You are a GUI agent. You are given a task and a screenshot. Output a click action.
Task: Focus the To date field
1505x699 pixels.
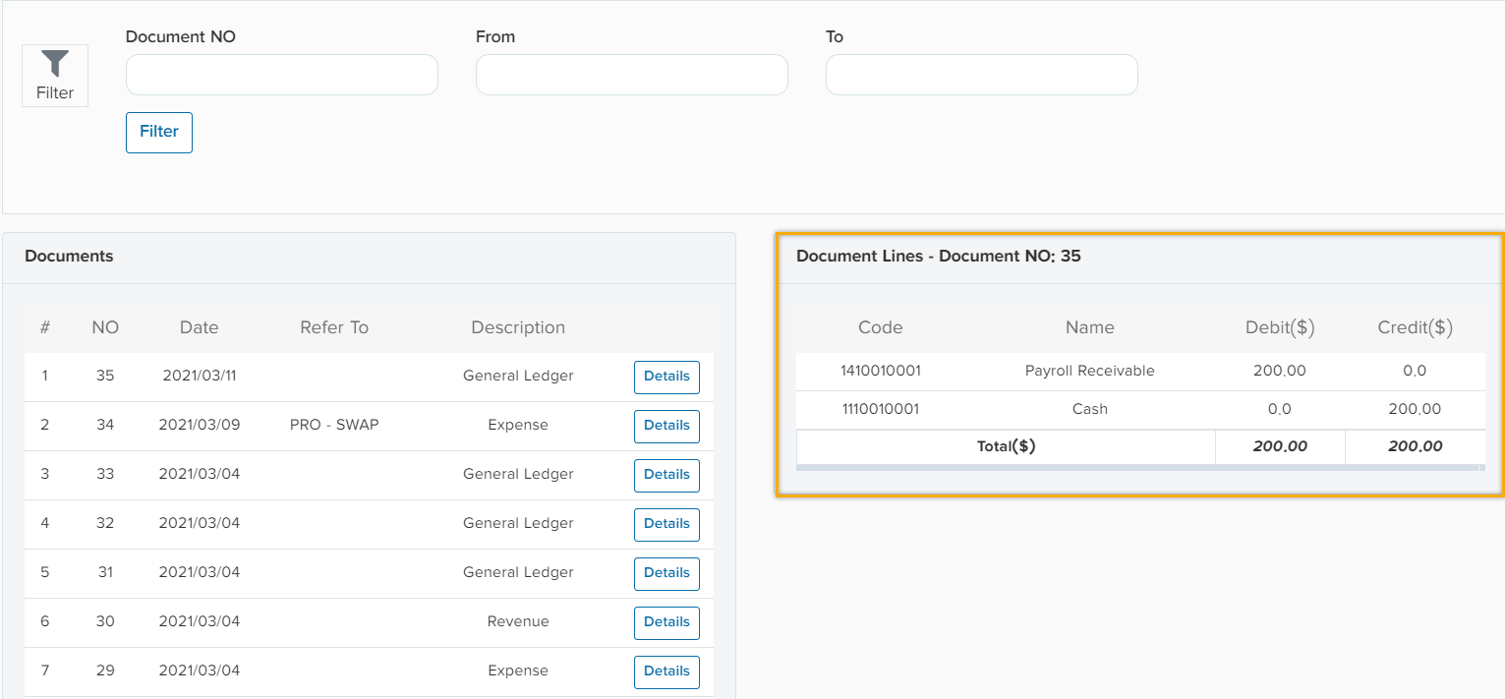(x=981, y=75)
